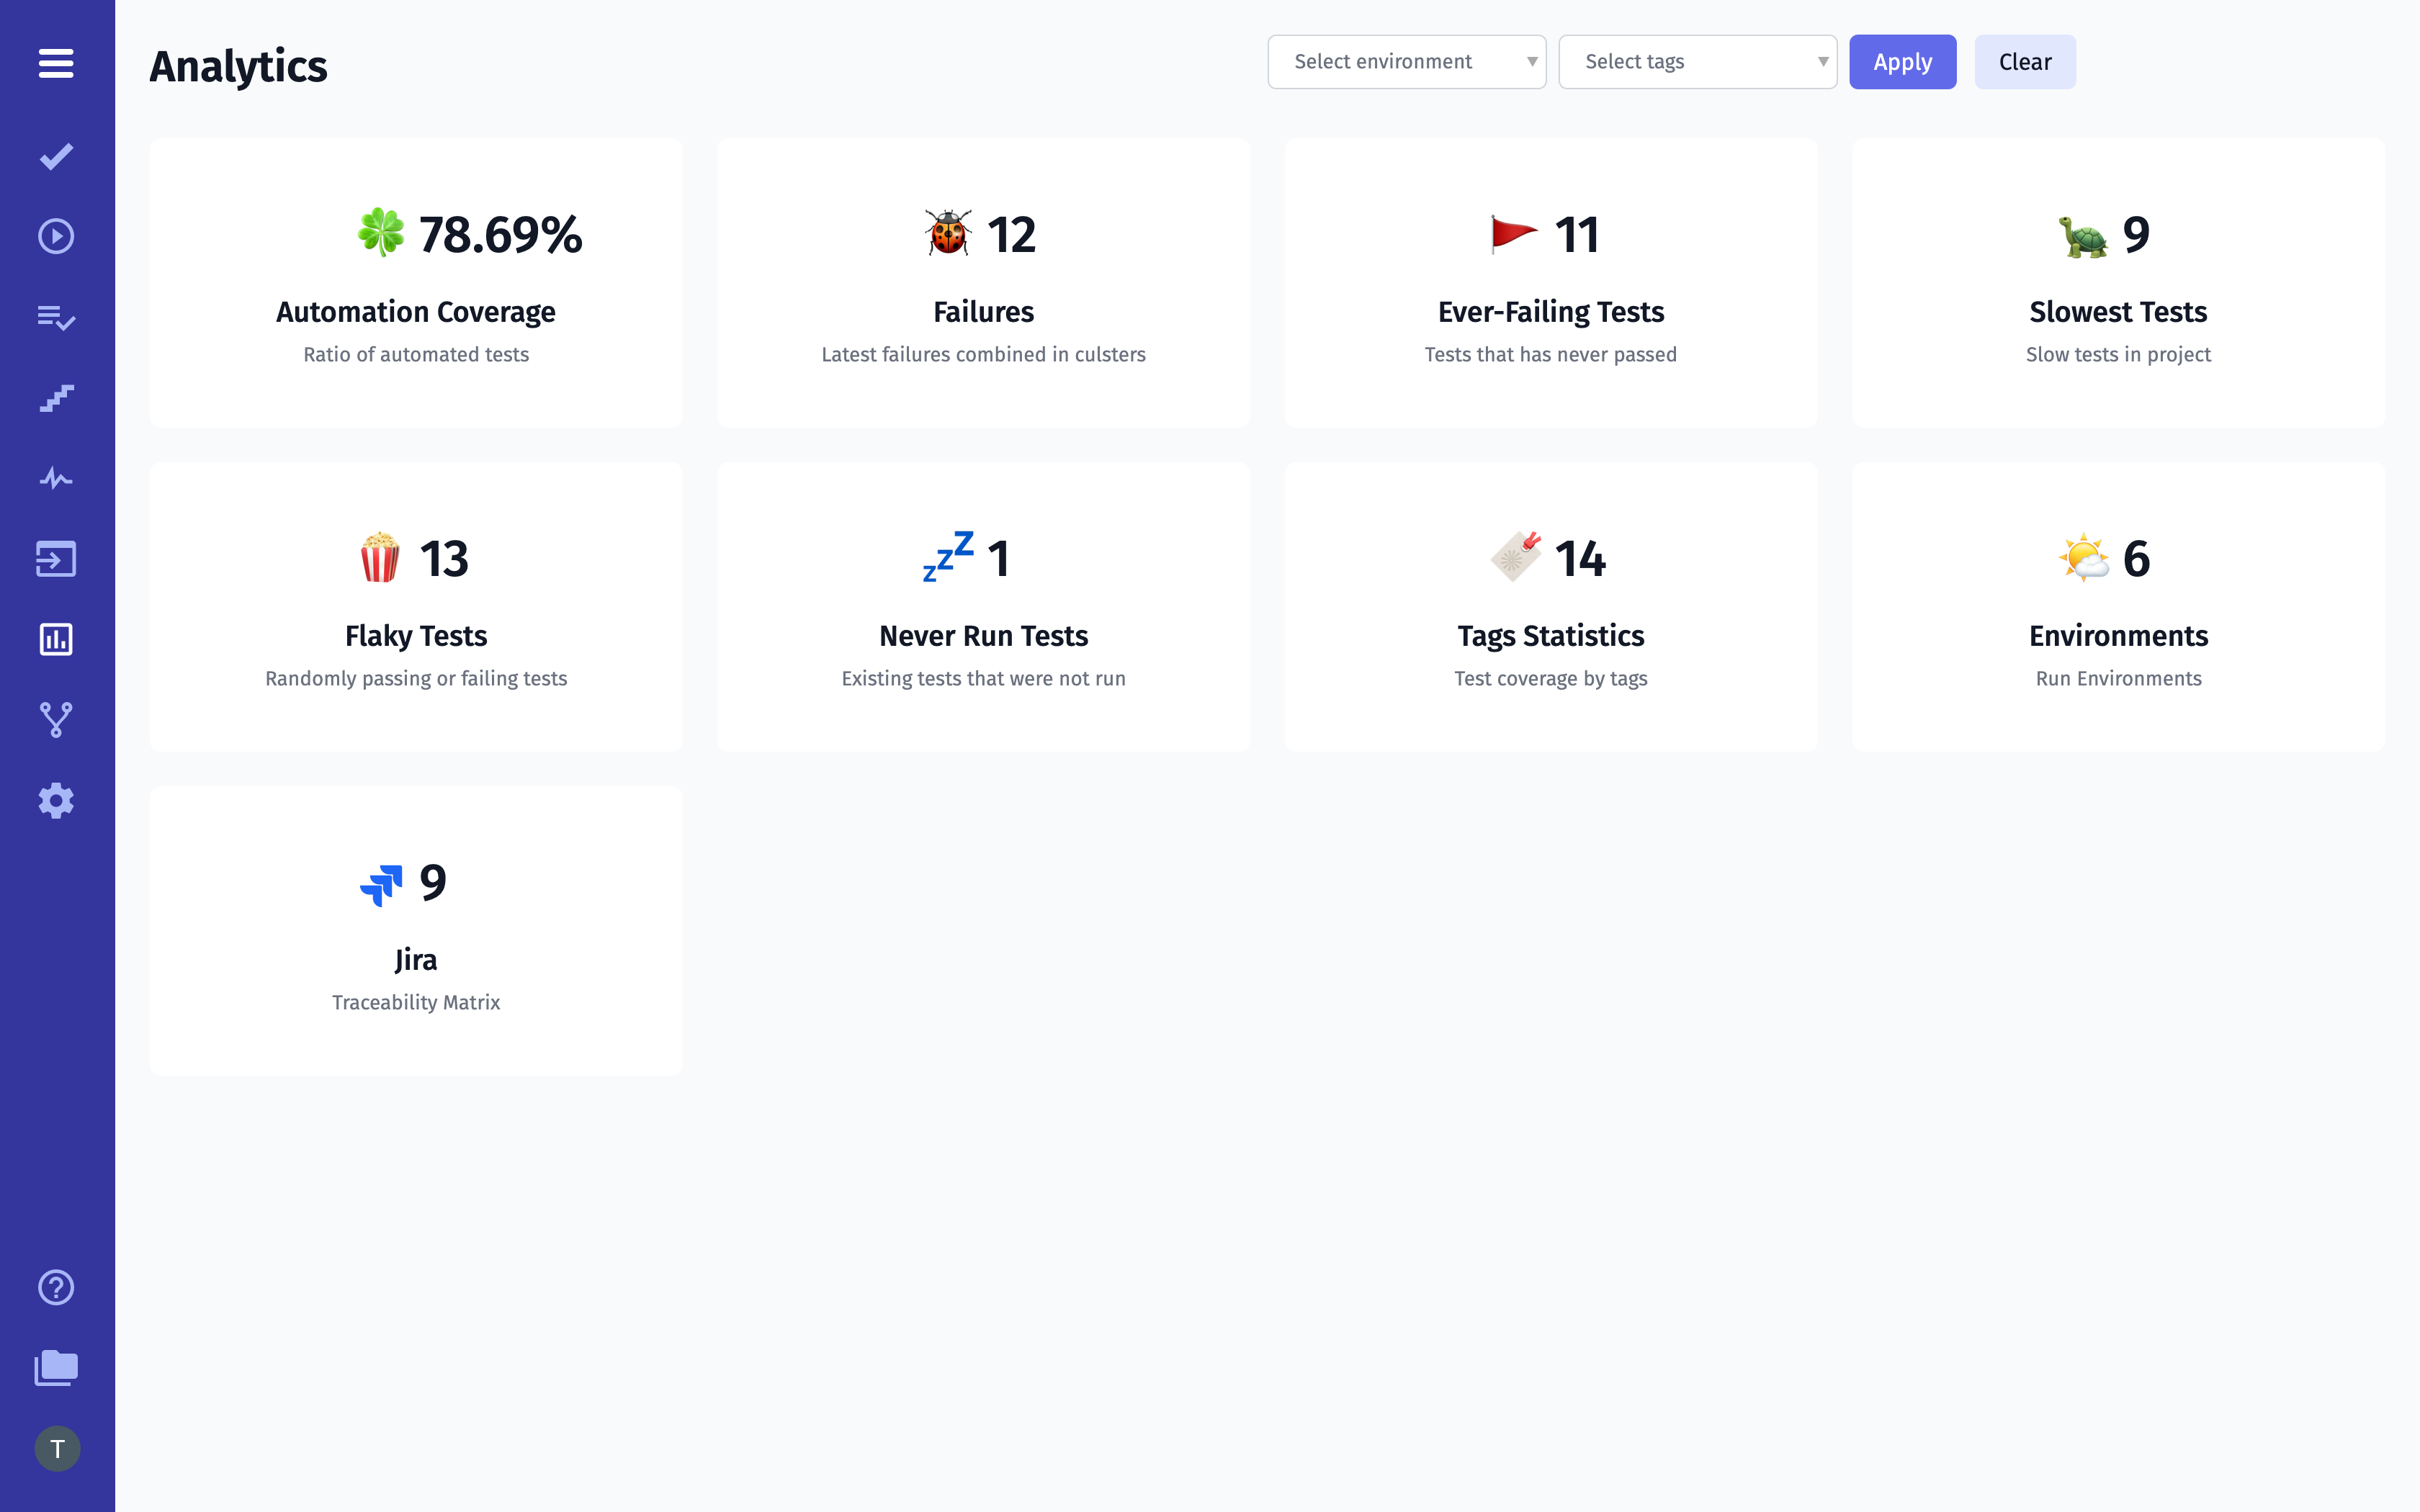
Task: Click the checkmark Tests sidebar icon
Action: pyautogui.click(x=56, y=156)
